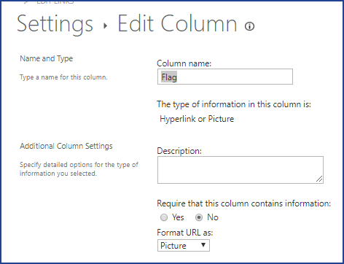This screenshot has height=264, width=344.
Task: Click the 'Hyperlink or Picture' type text
Action: (x=197, y=119)
